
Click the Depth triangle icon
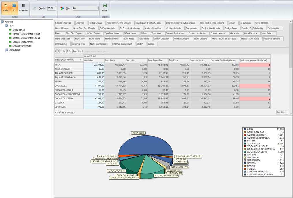[x=35, y=9]
